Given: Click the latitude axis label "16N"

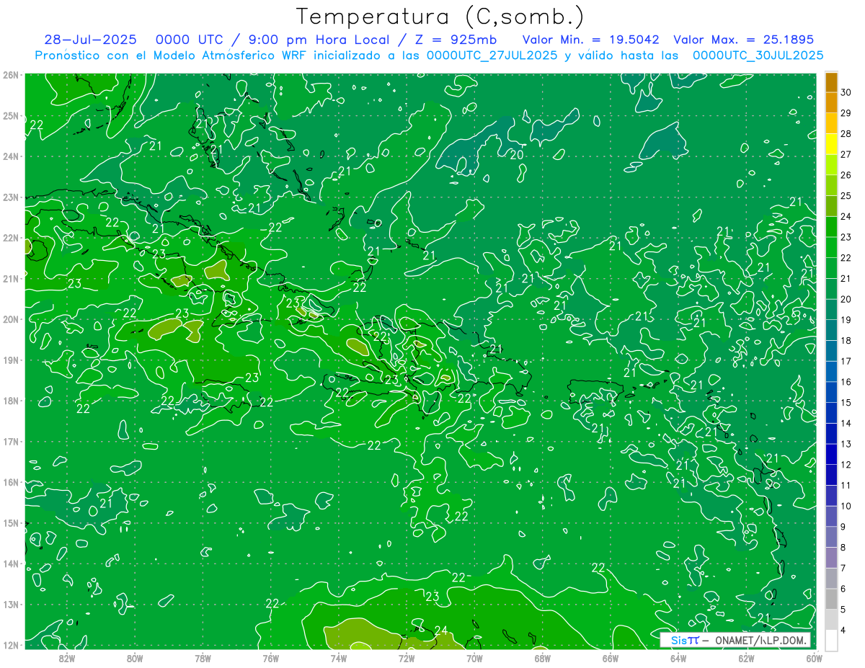Looking at the screenshot, I should (11, 482).
